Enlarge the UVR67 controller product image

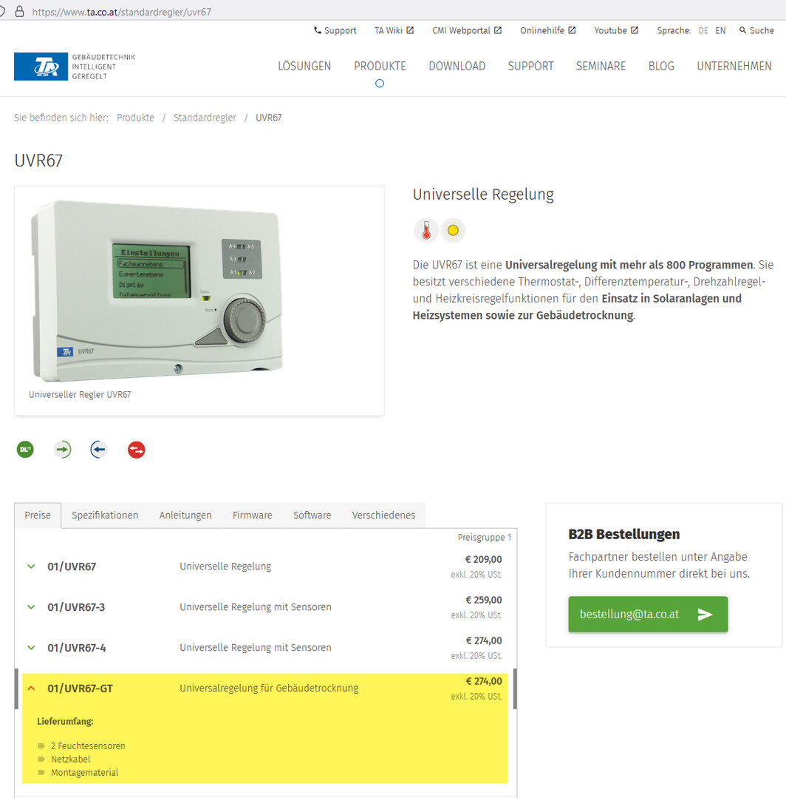click(157, 290)
